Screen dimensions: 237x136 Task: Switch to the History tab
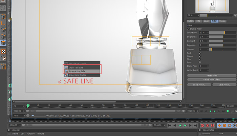[x=190, y=21]
